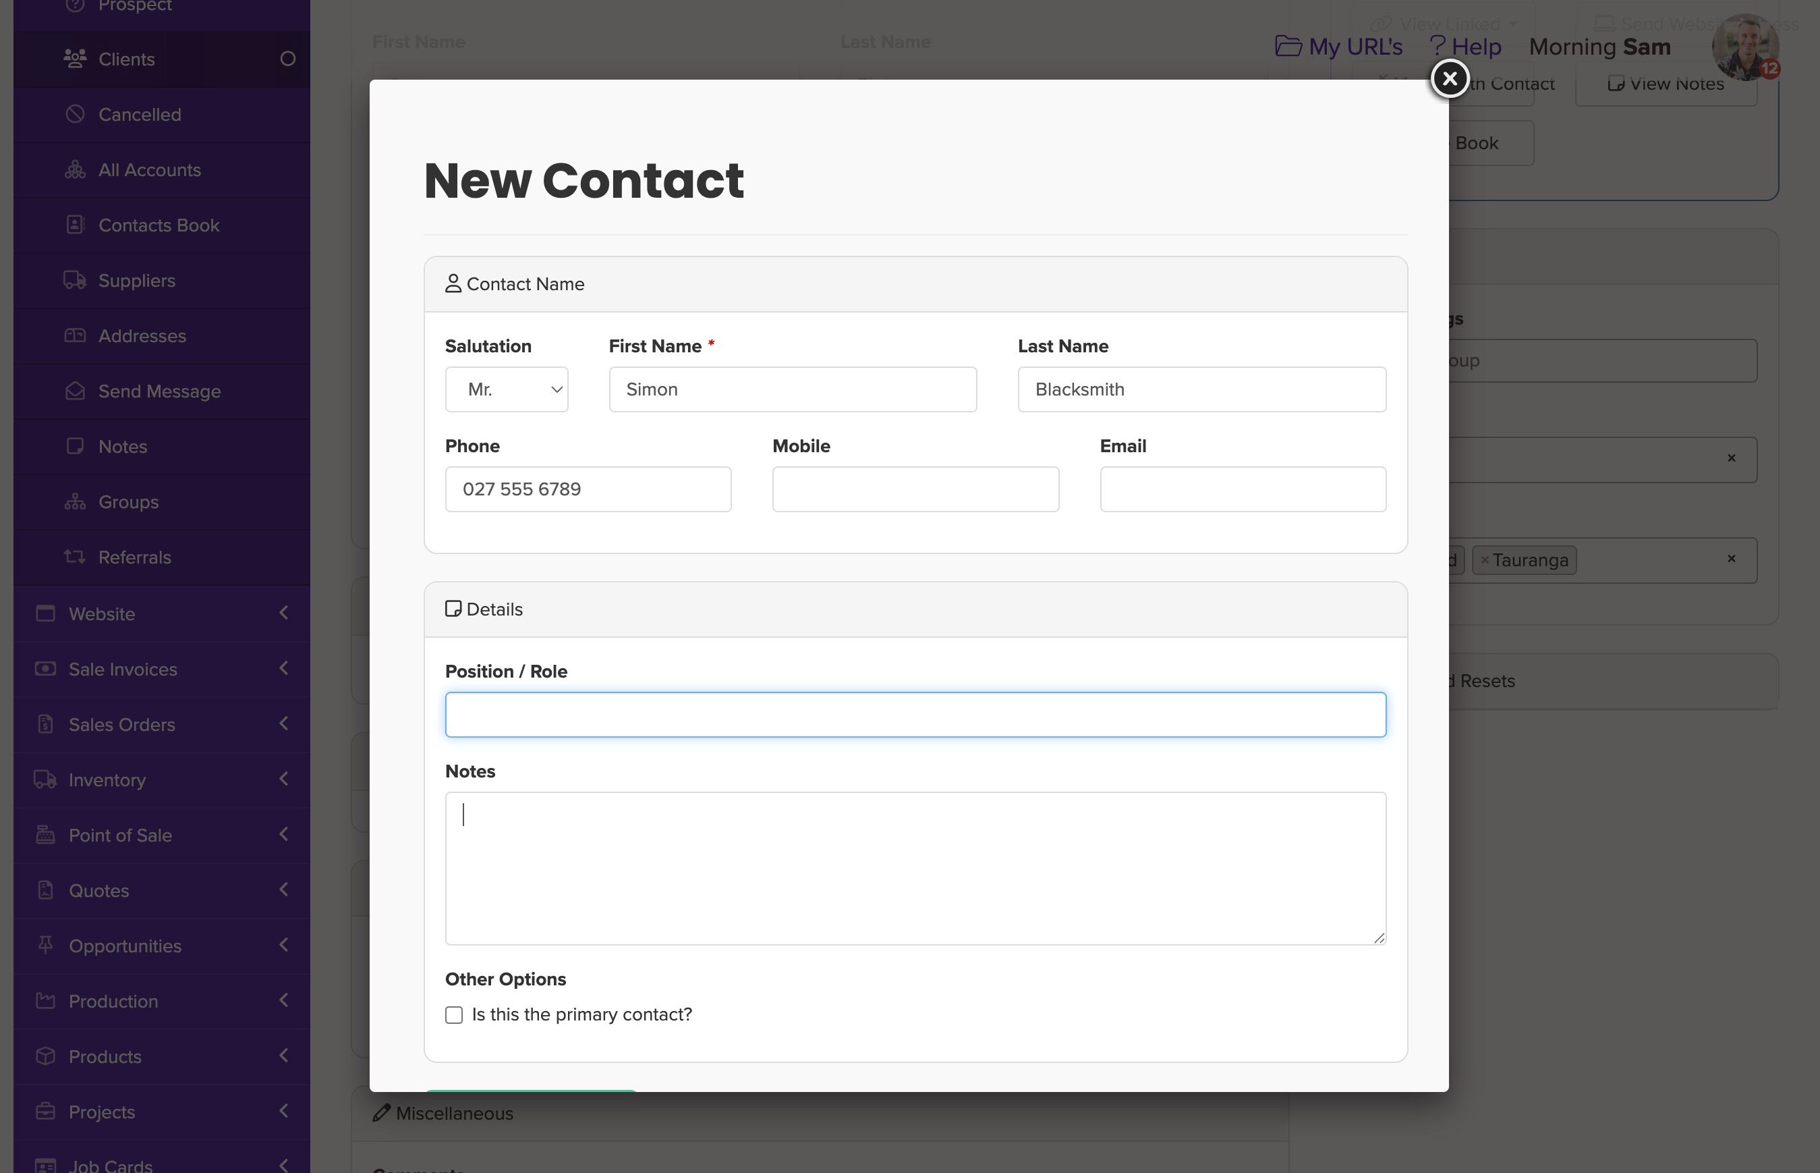
Task: Open the Salutation dropdown
Action: (x=506, y=389)
